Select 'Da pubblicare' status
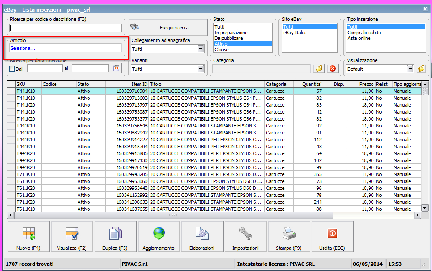The image size is (432, 271). (243, 38)
